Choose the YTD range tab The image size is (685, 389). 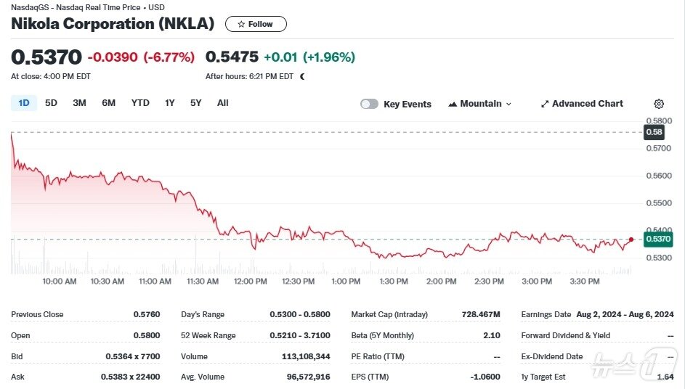[140, 103]
